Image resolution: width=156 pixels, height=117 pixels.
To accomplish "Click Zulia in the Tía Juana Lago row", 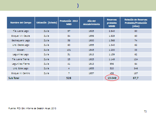I will [x=46, y=31].
